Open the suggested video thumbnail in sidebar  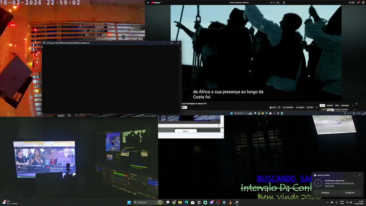(x=327, y=110)
